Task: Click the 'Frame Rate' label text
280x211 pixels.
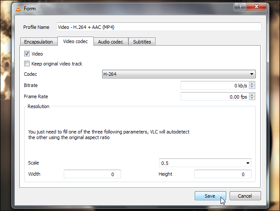Action: (x=36, y=96)
